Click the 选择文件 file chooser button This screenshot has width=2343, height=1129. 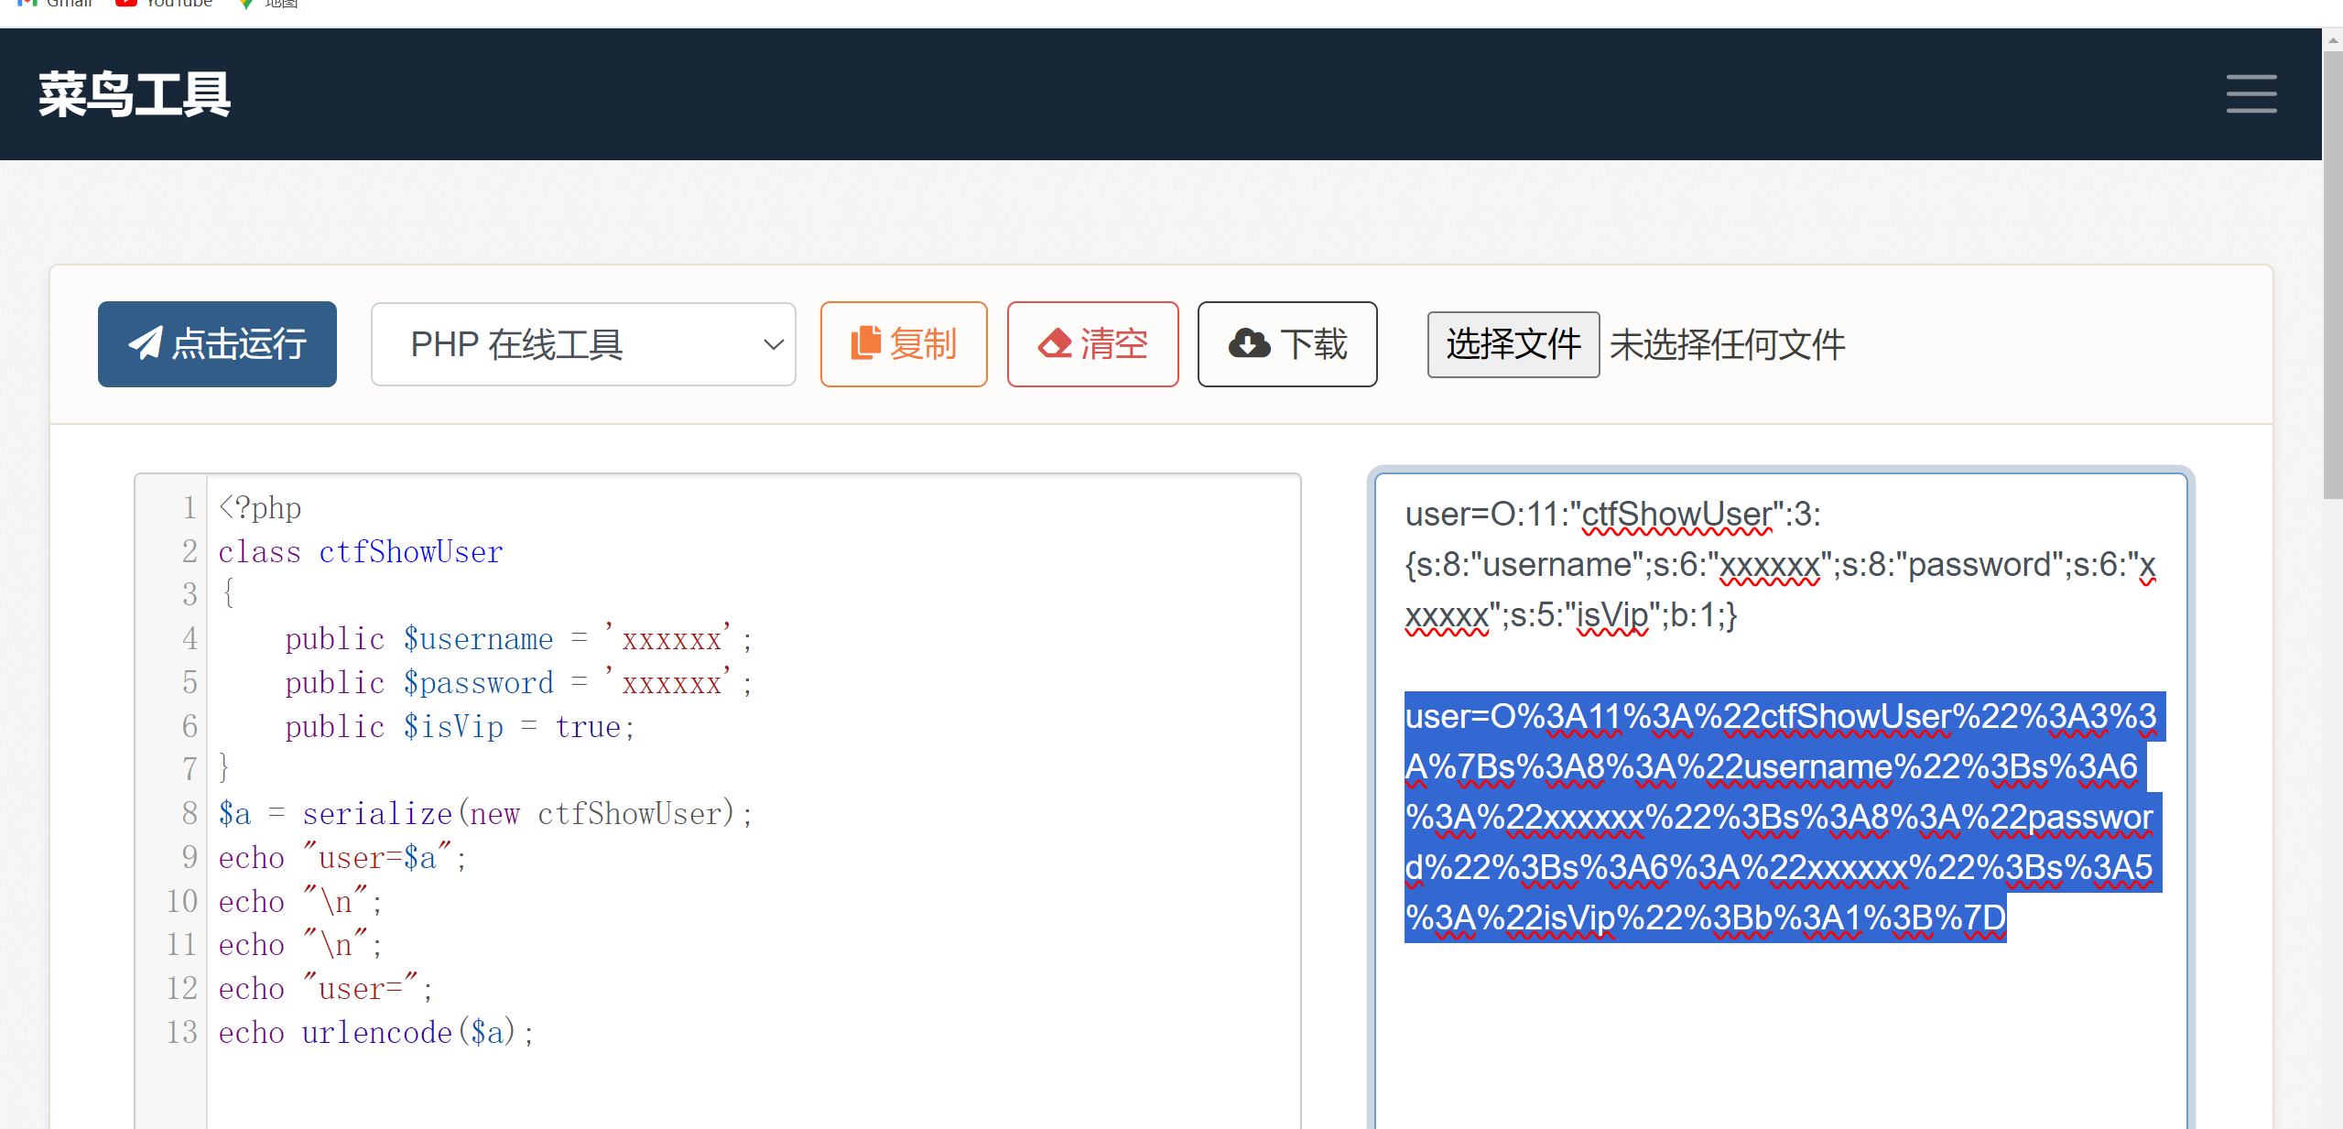[x=1513, y=344]
